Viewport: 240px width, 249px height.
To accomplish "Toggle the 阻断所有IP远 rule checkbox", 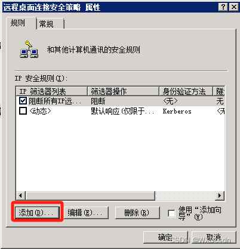I will 23,101.
